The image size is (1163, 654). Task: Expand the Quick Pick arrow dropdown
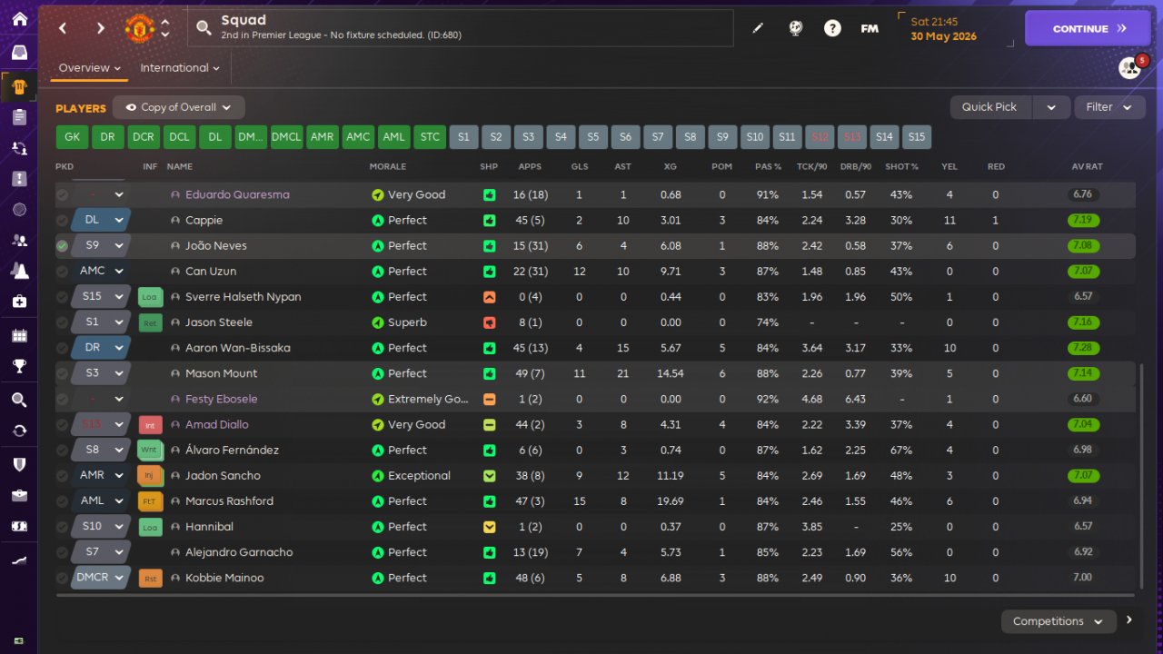point(1051,107)
